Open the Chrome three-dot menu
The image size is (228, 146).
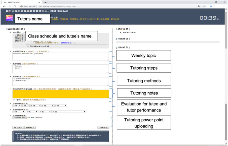click(x=224, y=6)
